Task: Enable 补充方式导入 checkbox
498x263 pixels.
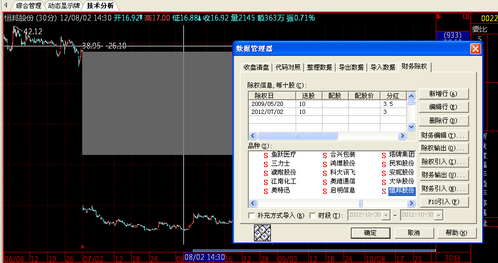Action: point(251,216)
